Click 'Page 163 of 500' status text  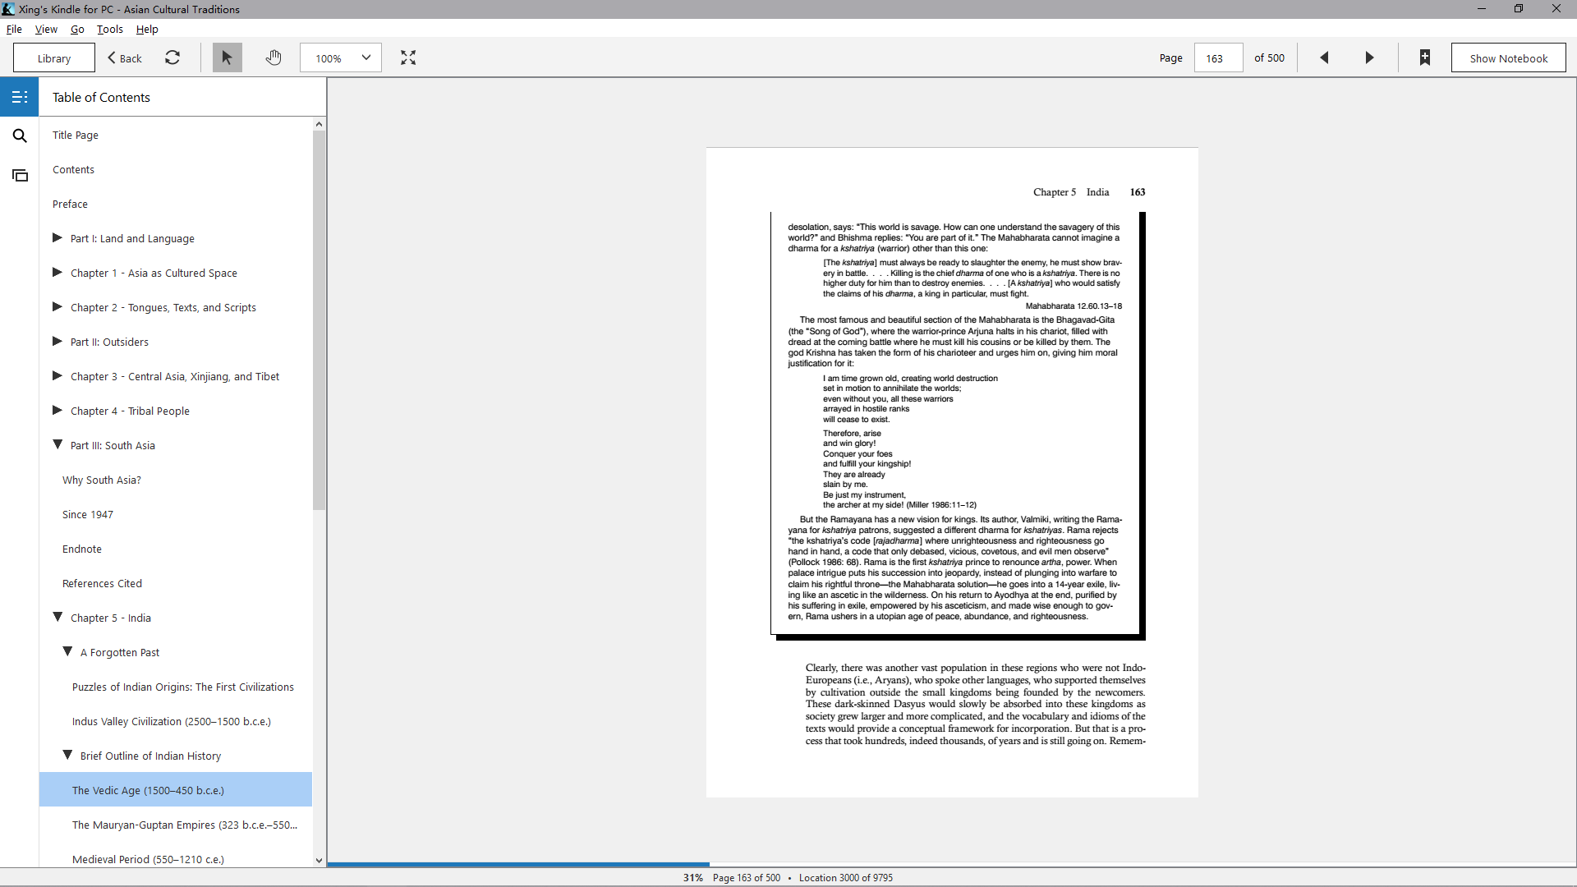click(x=747, y=878)
